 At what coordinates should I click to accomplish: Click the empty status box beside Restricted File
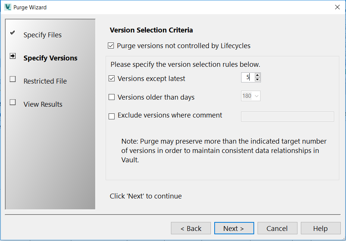pos(12,79)
